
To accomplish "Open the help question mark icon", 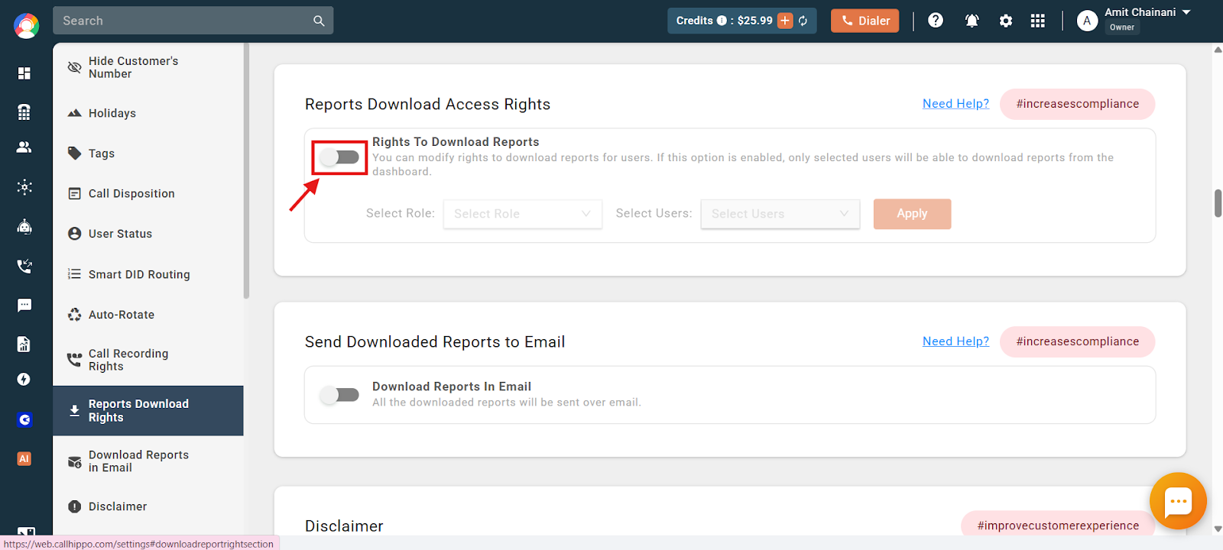I will click(936, 21).
